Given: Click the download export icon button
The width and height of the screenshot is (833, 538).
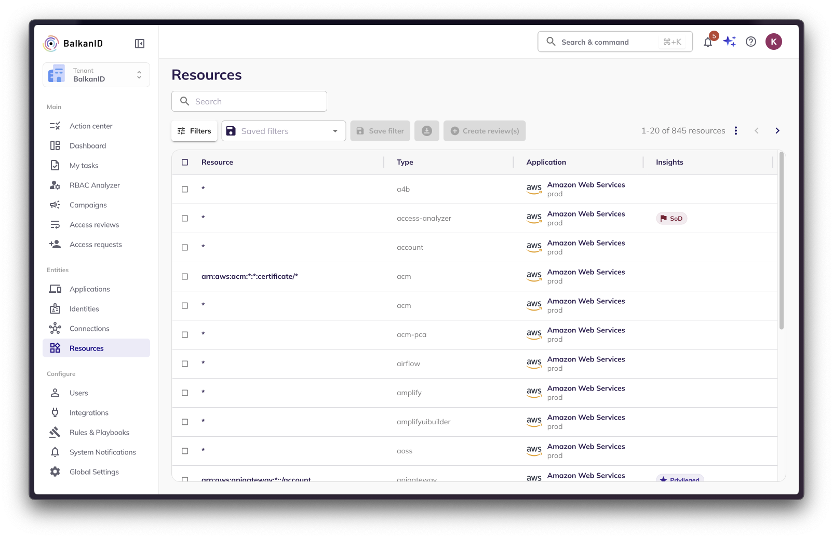Looking at the screenshot, I should tap(426, 131).
